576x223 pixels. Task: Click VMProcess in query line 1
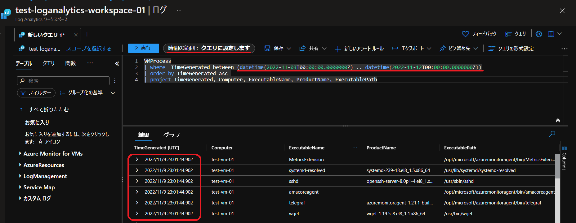[158, 61]
